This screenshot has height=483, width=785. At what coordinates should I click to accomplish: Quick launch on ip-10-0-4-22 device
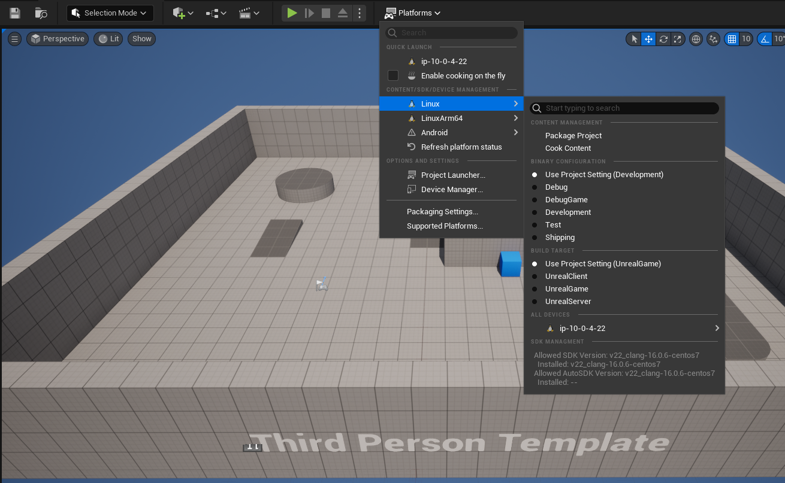[451, 61]
